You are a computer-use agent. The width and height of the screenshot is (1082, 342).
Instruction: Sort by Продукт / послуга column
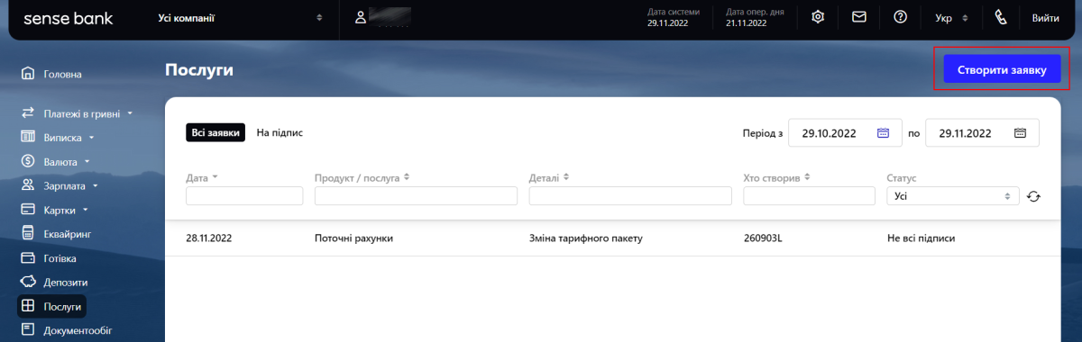tap(407, 177)
